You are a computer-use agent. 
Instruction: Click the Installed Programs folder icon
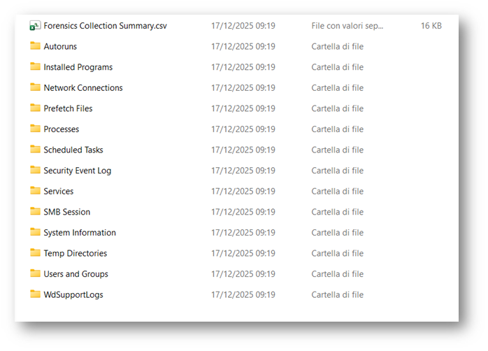(x=35, y=66)
